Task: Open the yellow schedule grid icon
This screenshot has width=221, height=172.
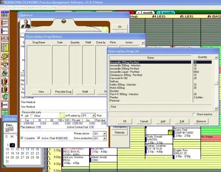Action: (x=5, y=48)
